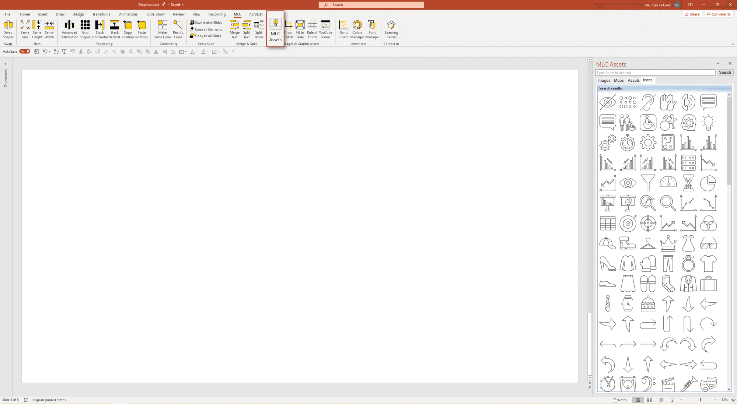Screen dimensions: 737x404
Task: Open the Colors Manager
Action: point(357,29)
